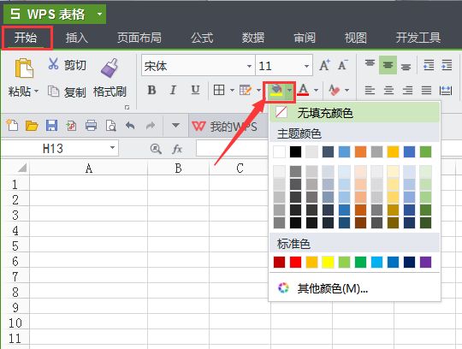Open the fill color dropdown arrow

pos(290,90)
